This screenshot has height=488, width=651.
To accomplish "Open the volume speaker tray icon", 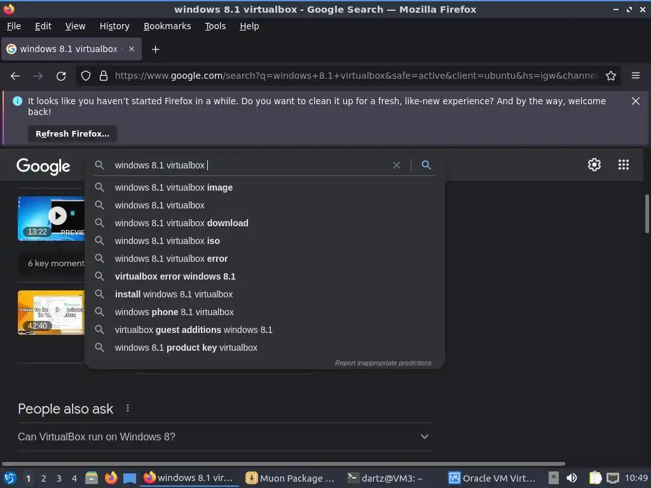I will pyautogui.click(x=572, y=478).
